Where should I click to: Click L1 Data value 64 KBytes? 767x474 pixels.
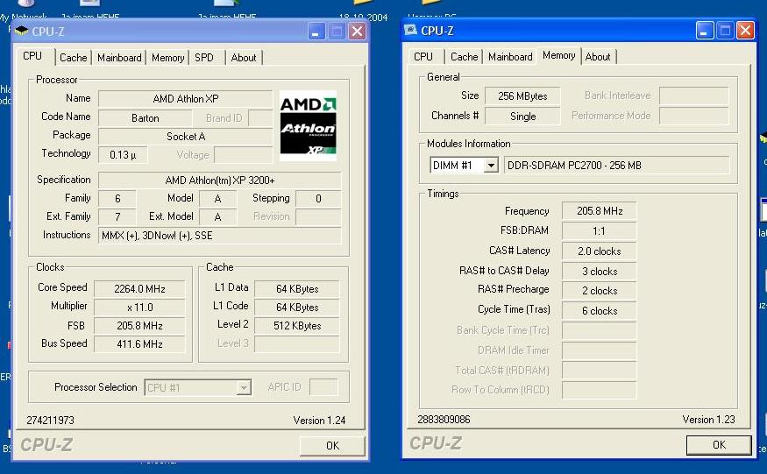[297, 289]
